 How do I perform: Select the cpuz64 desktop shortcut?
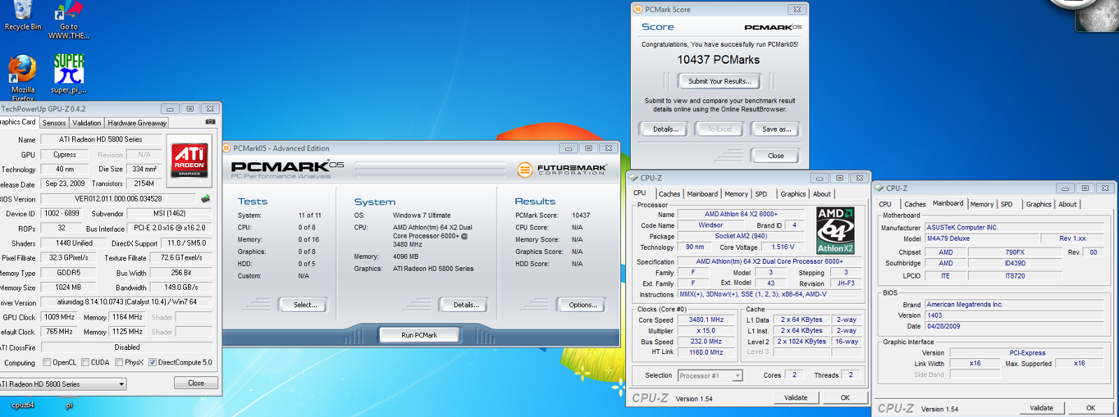tap(22, 405)
